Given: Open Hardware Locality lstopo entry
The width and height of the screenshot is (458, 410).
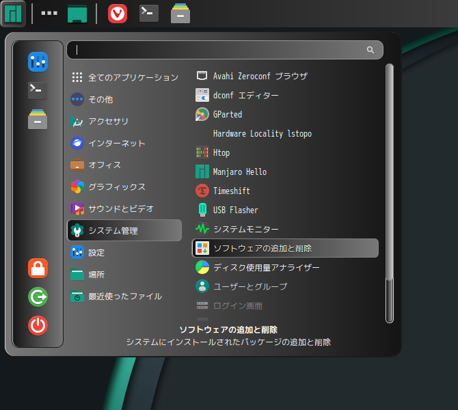Looking at the screenshot, I should 285,133.
